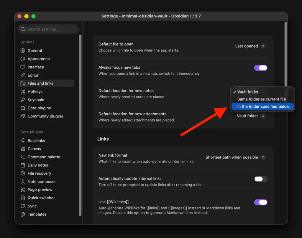Open the General settings section
The height and width of the screenshot is (238, 302).
click(x=46, y=51)
